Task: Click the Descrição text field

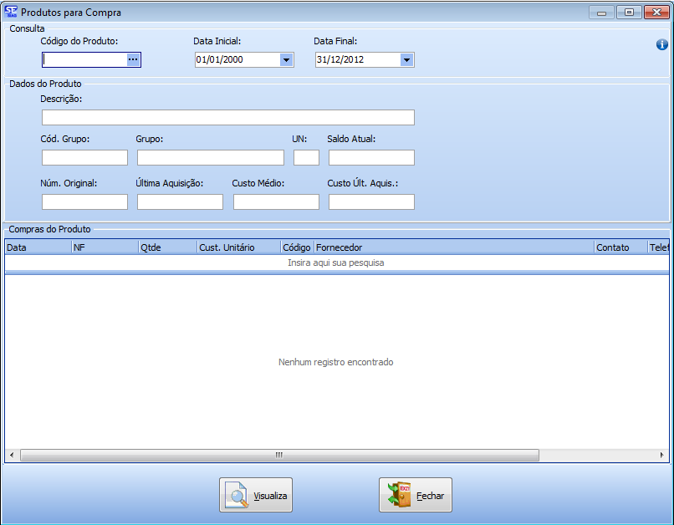Action: (x=227, y=117)
